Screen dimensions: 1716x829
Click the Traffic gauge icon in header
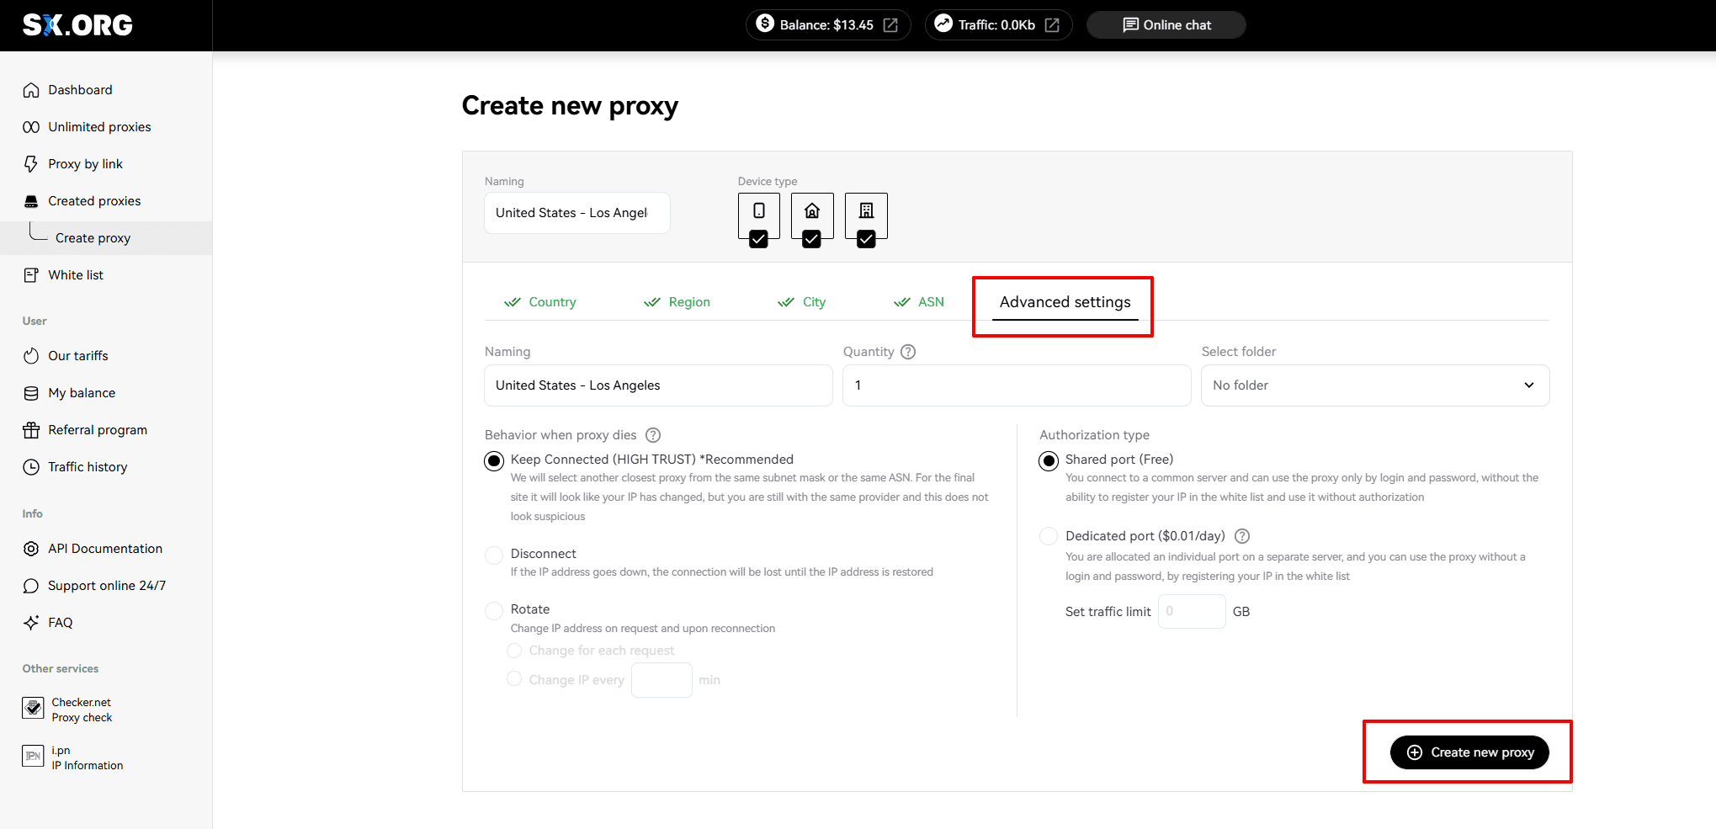tap(943, 24)
